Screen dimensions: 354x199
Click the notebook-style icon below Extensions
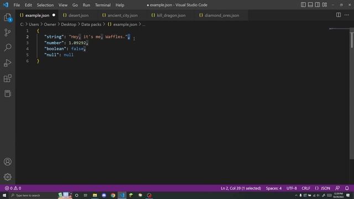point(7,93)
